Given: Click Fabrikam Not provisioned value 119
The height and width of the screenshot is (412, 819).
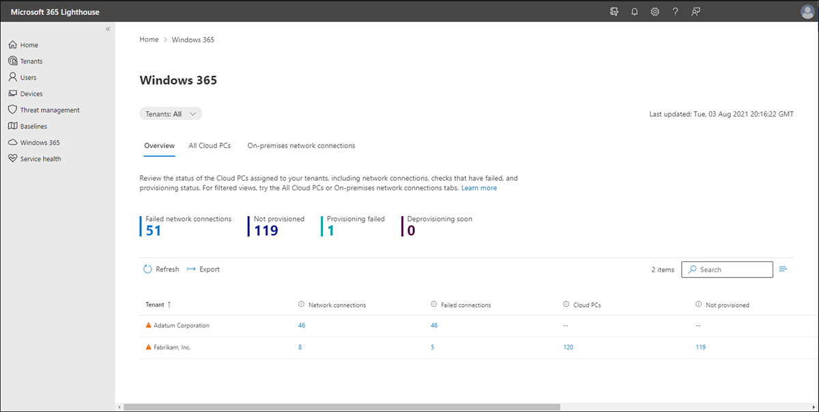Looking at the screenshot, I should point(700,347).
